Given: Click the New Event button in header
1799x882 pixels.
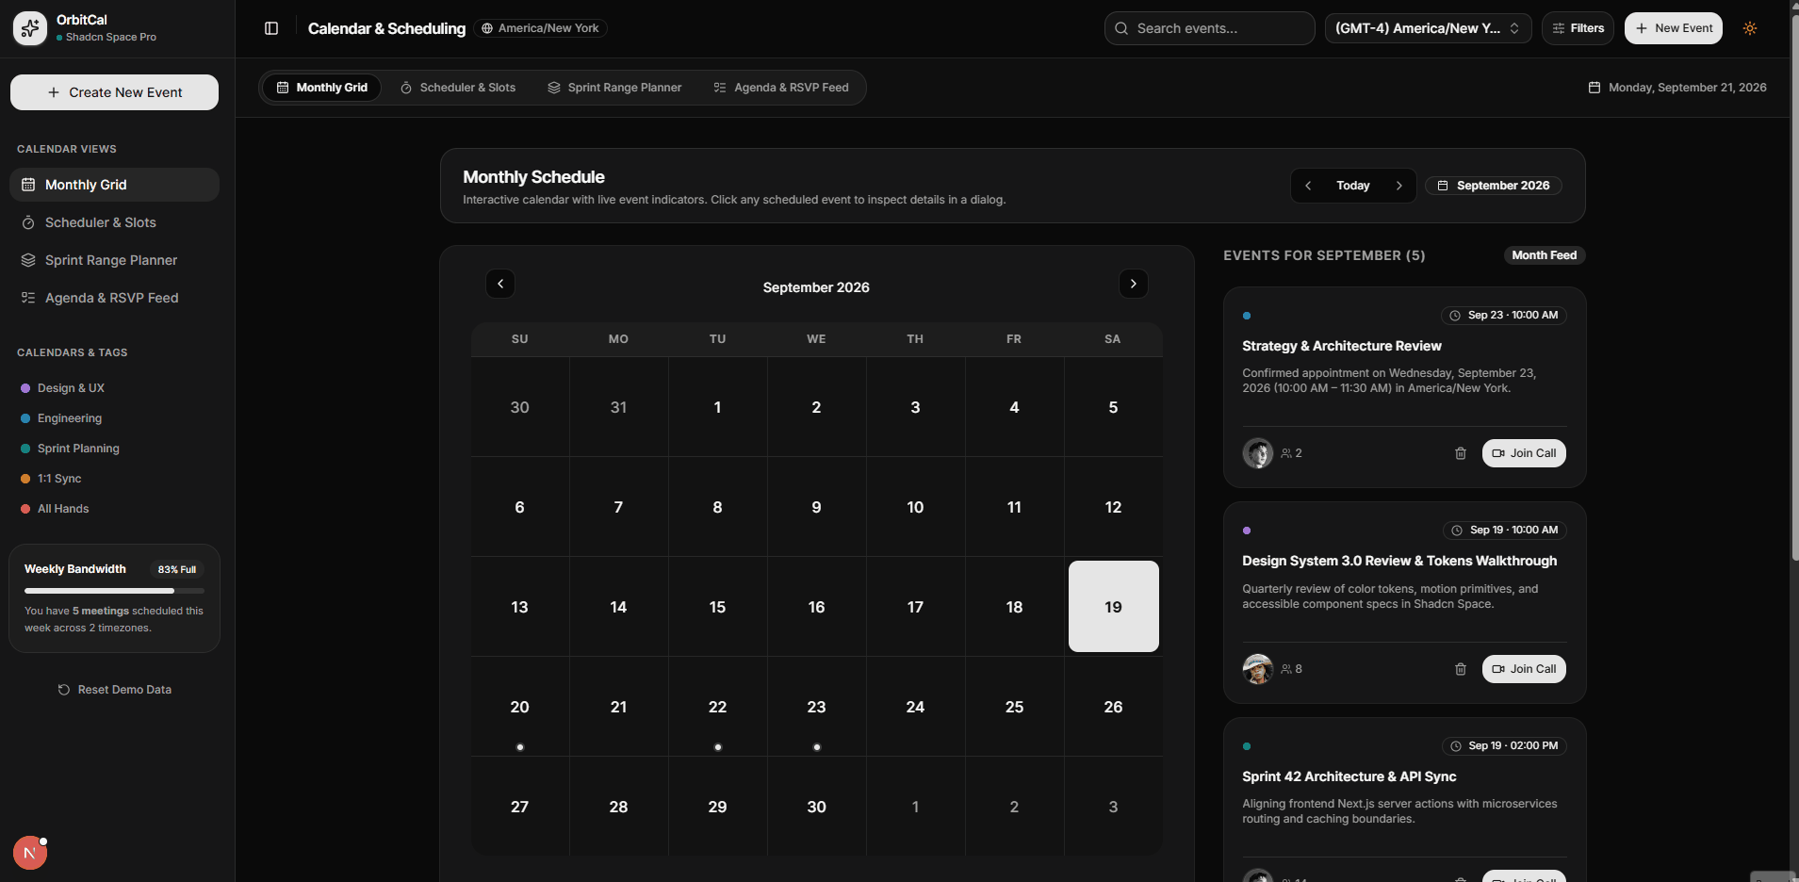Looking at the screenshot, I should click(x=1674, y=28).
